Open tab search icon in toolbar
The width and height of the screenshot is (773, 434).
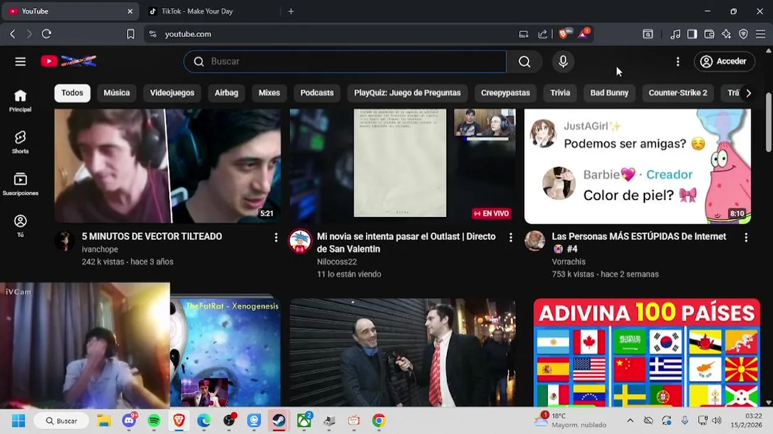(647, 34)
